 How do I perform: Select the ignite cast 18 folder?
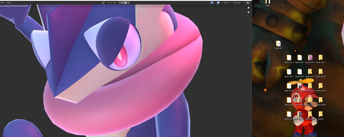pyautogui.click(x=321, y=73)
